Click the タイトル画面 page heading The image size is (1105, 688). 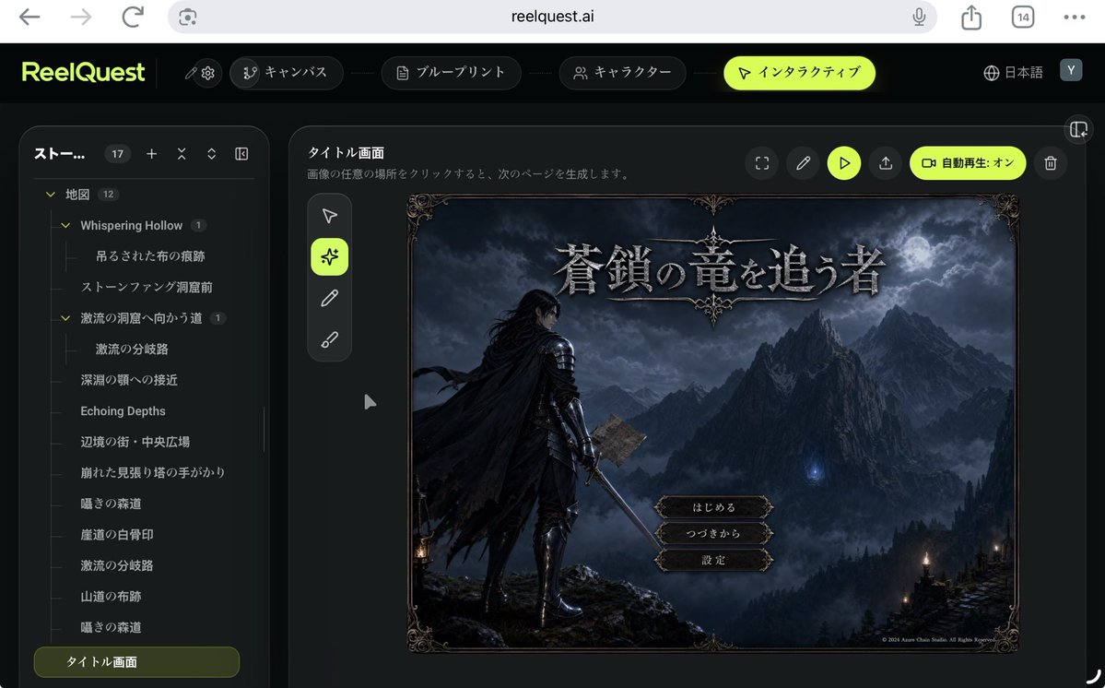tap(346, 153)
